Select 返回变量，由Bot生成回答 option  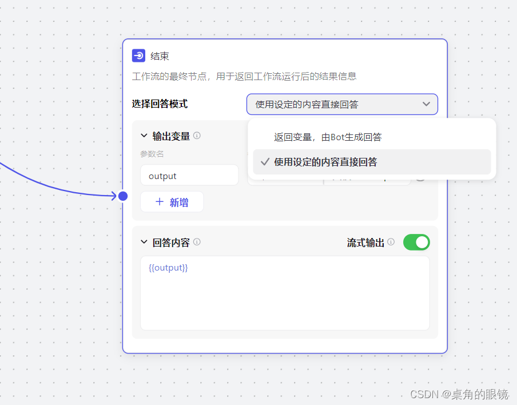point(329,137)
